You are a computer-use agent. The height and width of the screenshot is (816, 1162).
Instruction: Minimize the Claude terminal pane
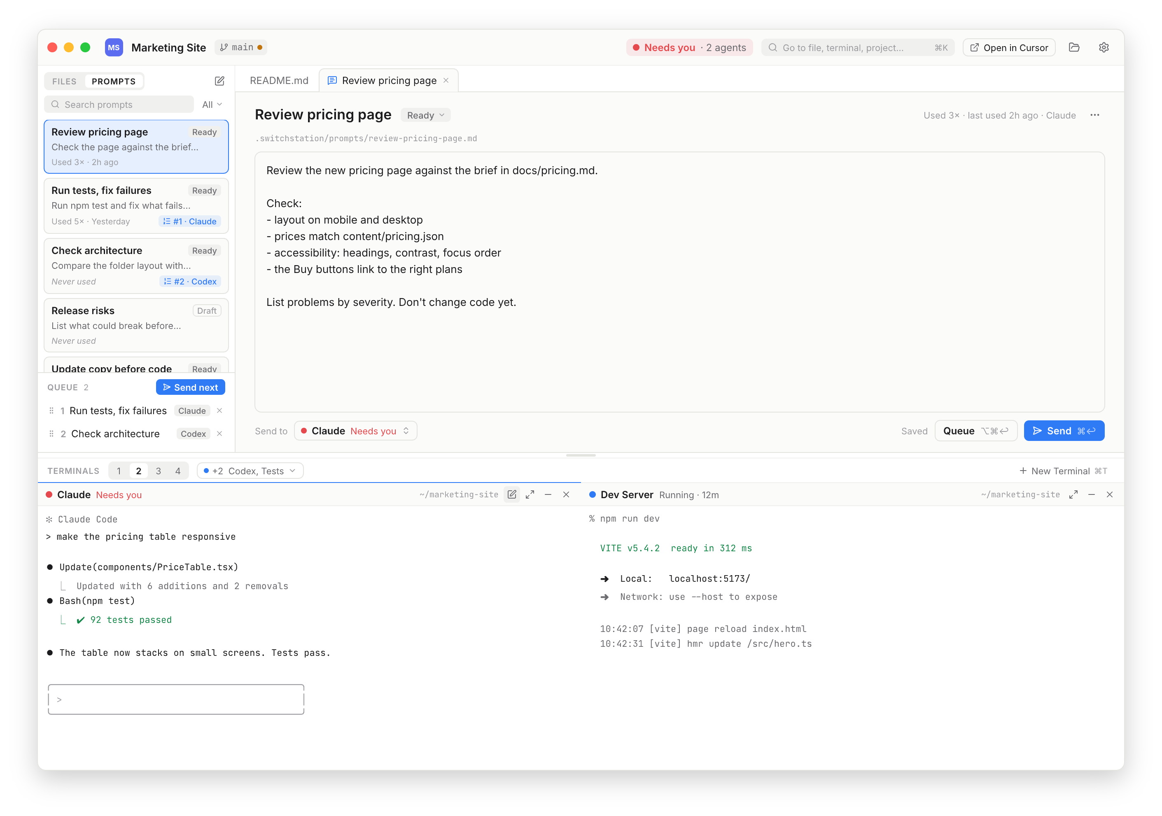click(548, 494)
